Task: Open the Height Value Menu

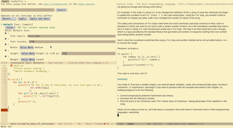Action: point(28,53)
